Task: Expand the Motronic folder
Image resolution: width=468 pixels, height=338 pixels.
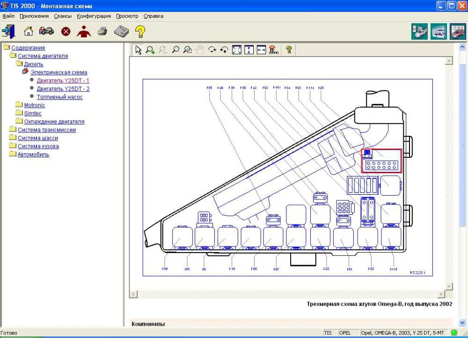Action: pos(34,105)
